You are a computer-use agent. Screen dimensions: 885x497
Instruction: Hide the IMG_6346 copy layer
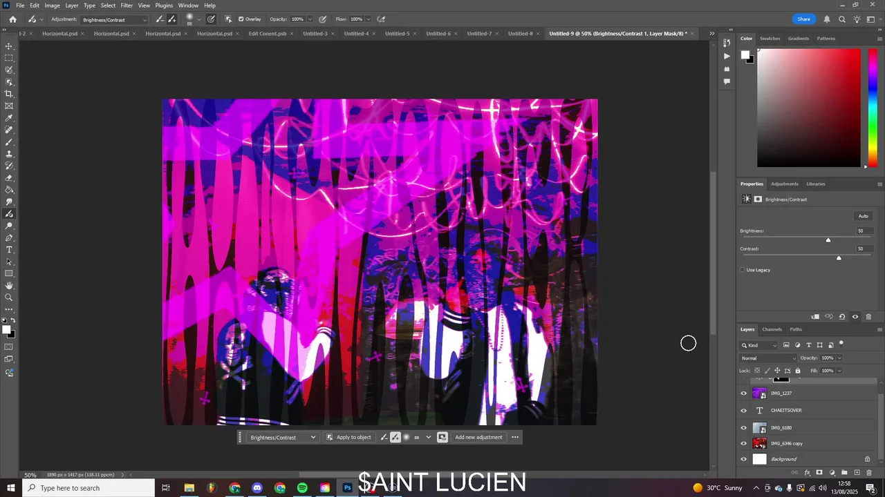click(x=744, y=444)
